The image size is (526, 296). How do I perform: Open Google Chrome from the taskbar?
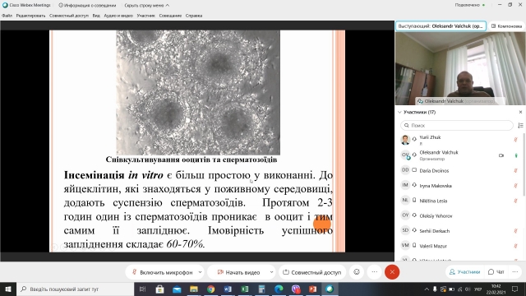(210, 289)
